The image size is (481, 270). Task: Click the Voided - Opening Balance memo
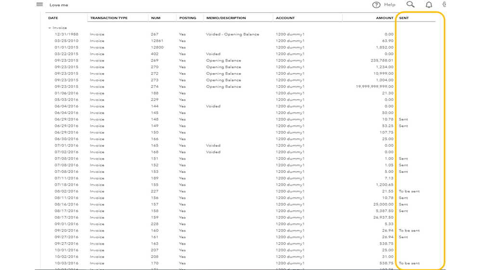[233, 34]
